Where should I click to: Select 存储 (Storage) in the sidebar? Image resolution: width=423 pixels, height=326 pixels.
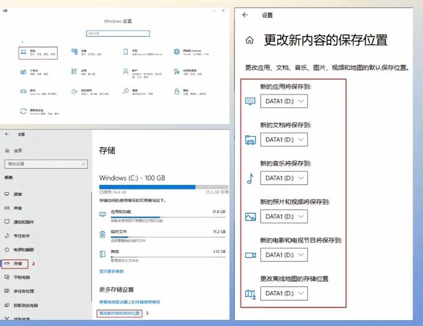click(x=15, y=264)
